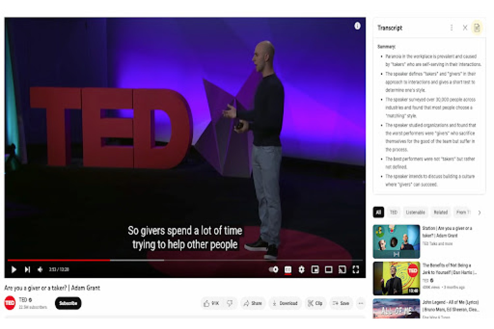
Task: Select the Listenable filter chip
Action: click(x=415, y=213)
